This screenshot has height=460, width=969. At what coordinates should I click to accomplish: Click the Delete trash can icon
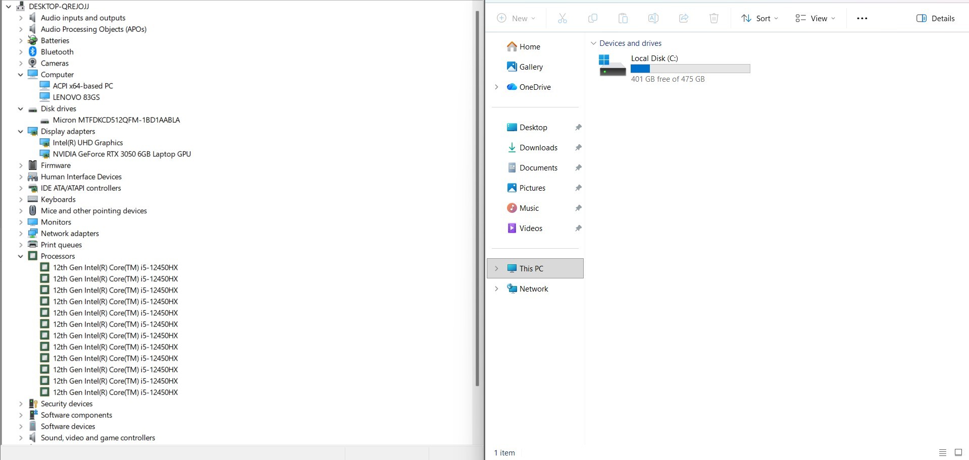[x=713, y=19]
